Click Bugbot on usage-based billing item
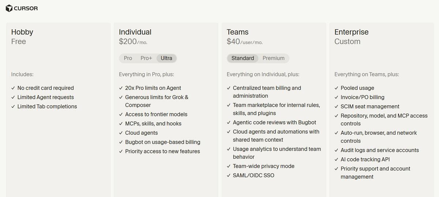The width and height of the screenshot is (439, 197). click(x=163, y=142)
